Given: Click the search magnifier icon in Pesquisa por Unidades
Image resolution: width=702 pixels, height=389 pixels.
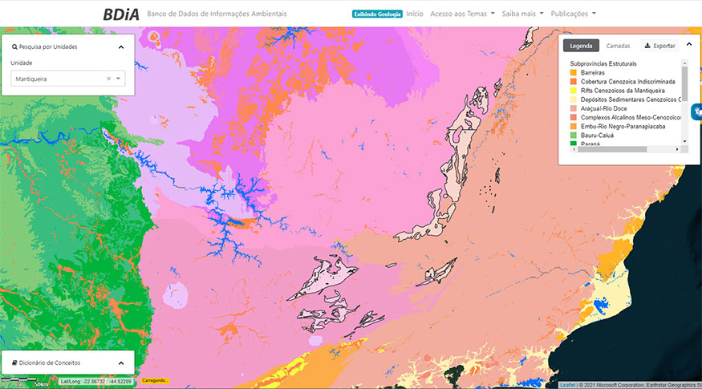Looking at the screenshot, I should coord(14,47).
